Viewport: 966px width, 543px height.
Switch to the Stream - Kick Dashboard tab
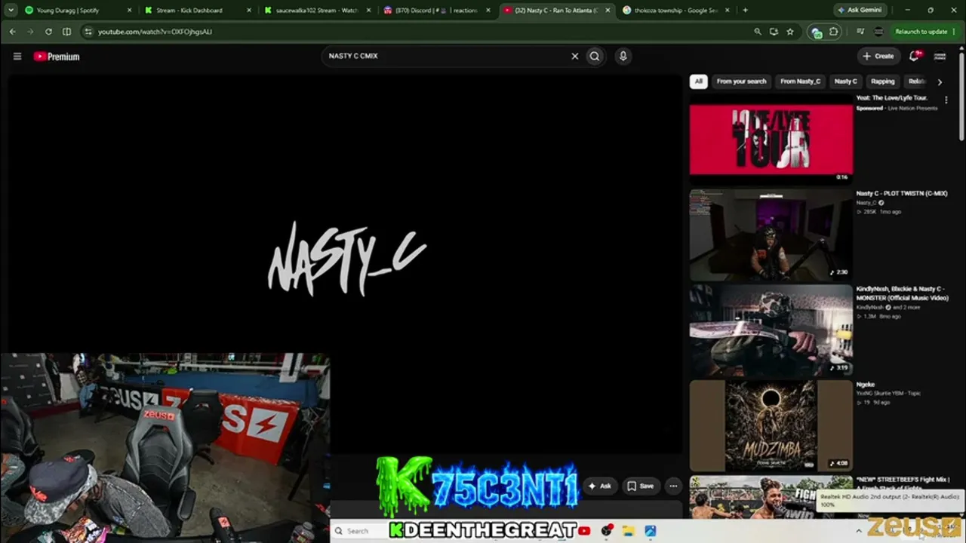point(196,11)
